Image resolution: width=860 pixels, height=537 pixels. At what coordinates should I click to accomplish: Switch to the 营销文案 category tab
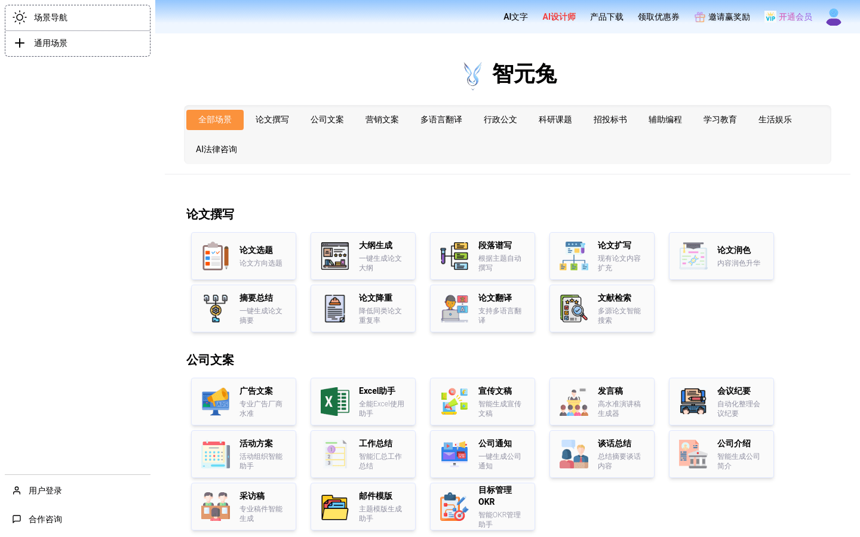(x=382, y=119)
